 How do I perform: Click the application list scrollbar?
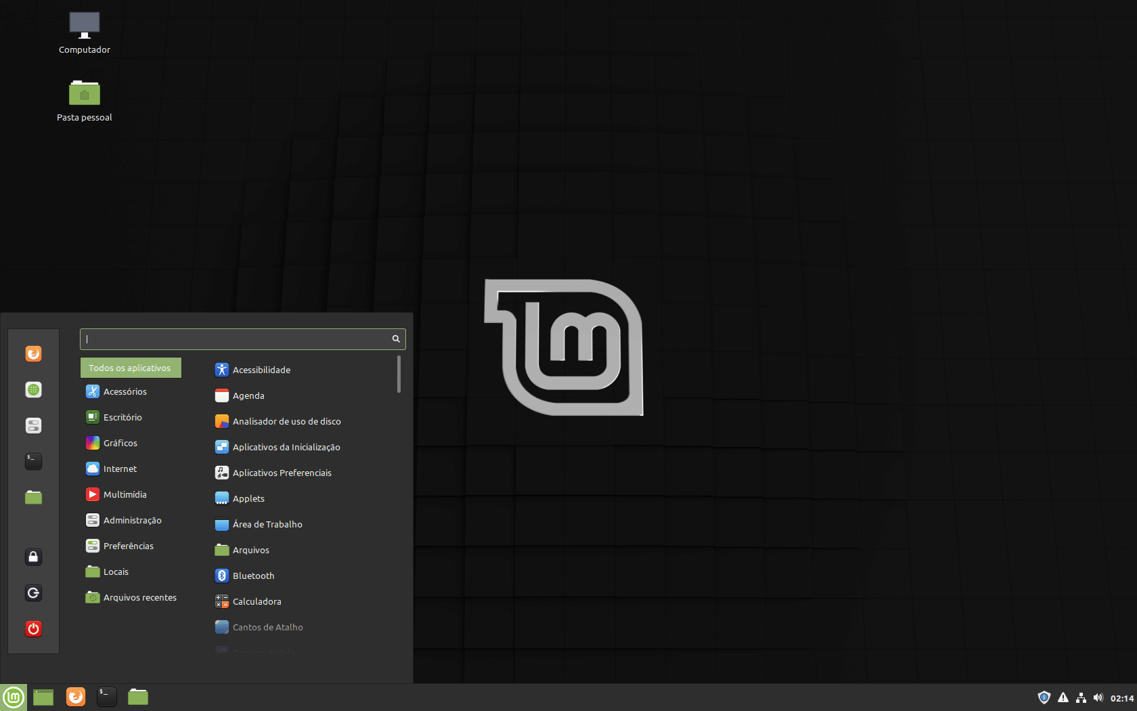(399, 374)
